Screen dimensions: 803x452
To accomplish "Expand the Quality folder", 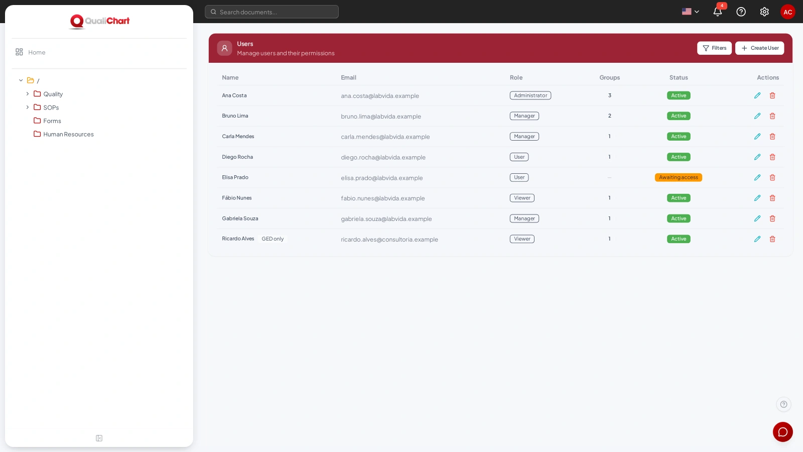I will 28,94.
